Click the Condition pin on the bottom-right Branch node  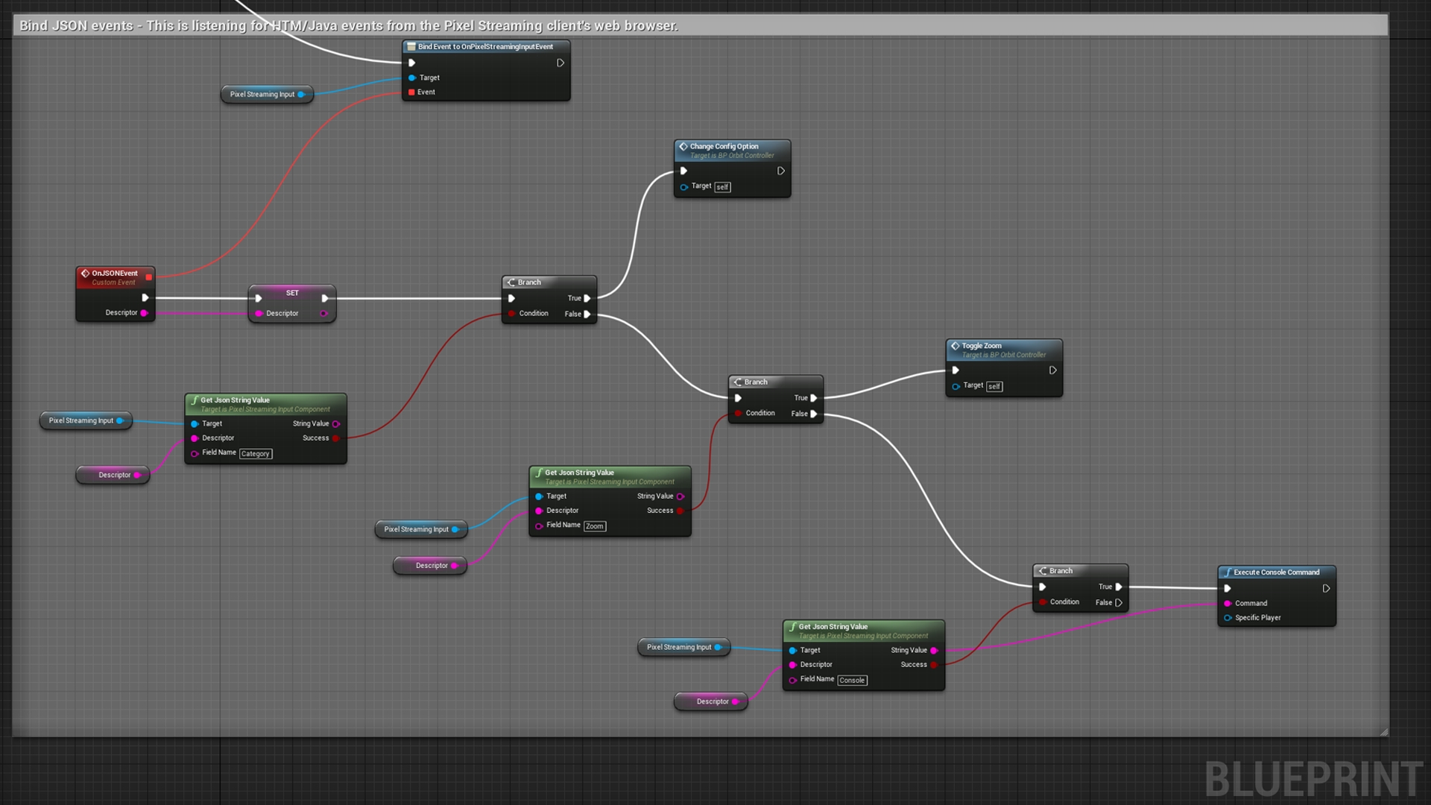[1043, 602]
